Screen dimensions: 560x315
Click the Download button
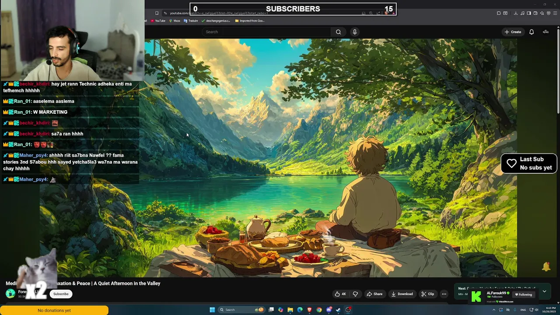point(402,294)
